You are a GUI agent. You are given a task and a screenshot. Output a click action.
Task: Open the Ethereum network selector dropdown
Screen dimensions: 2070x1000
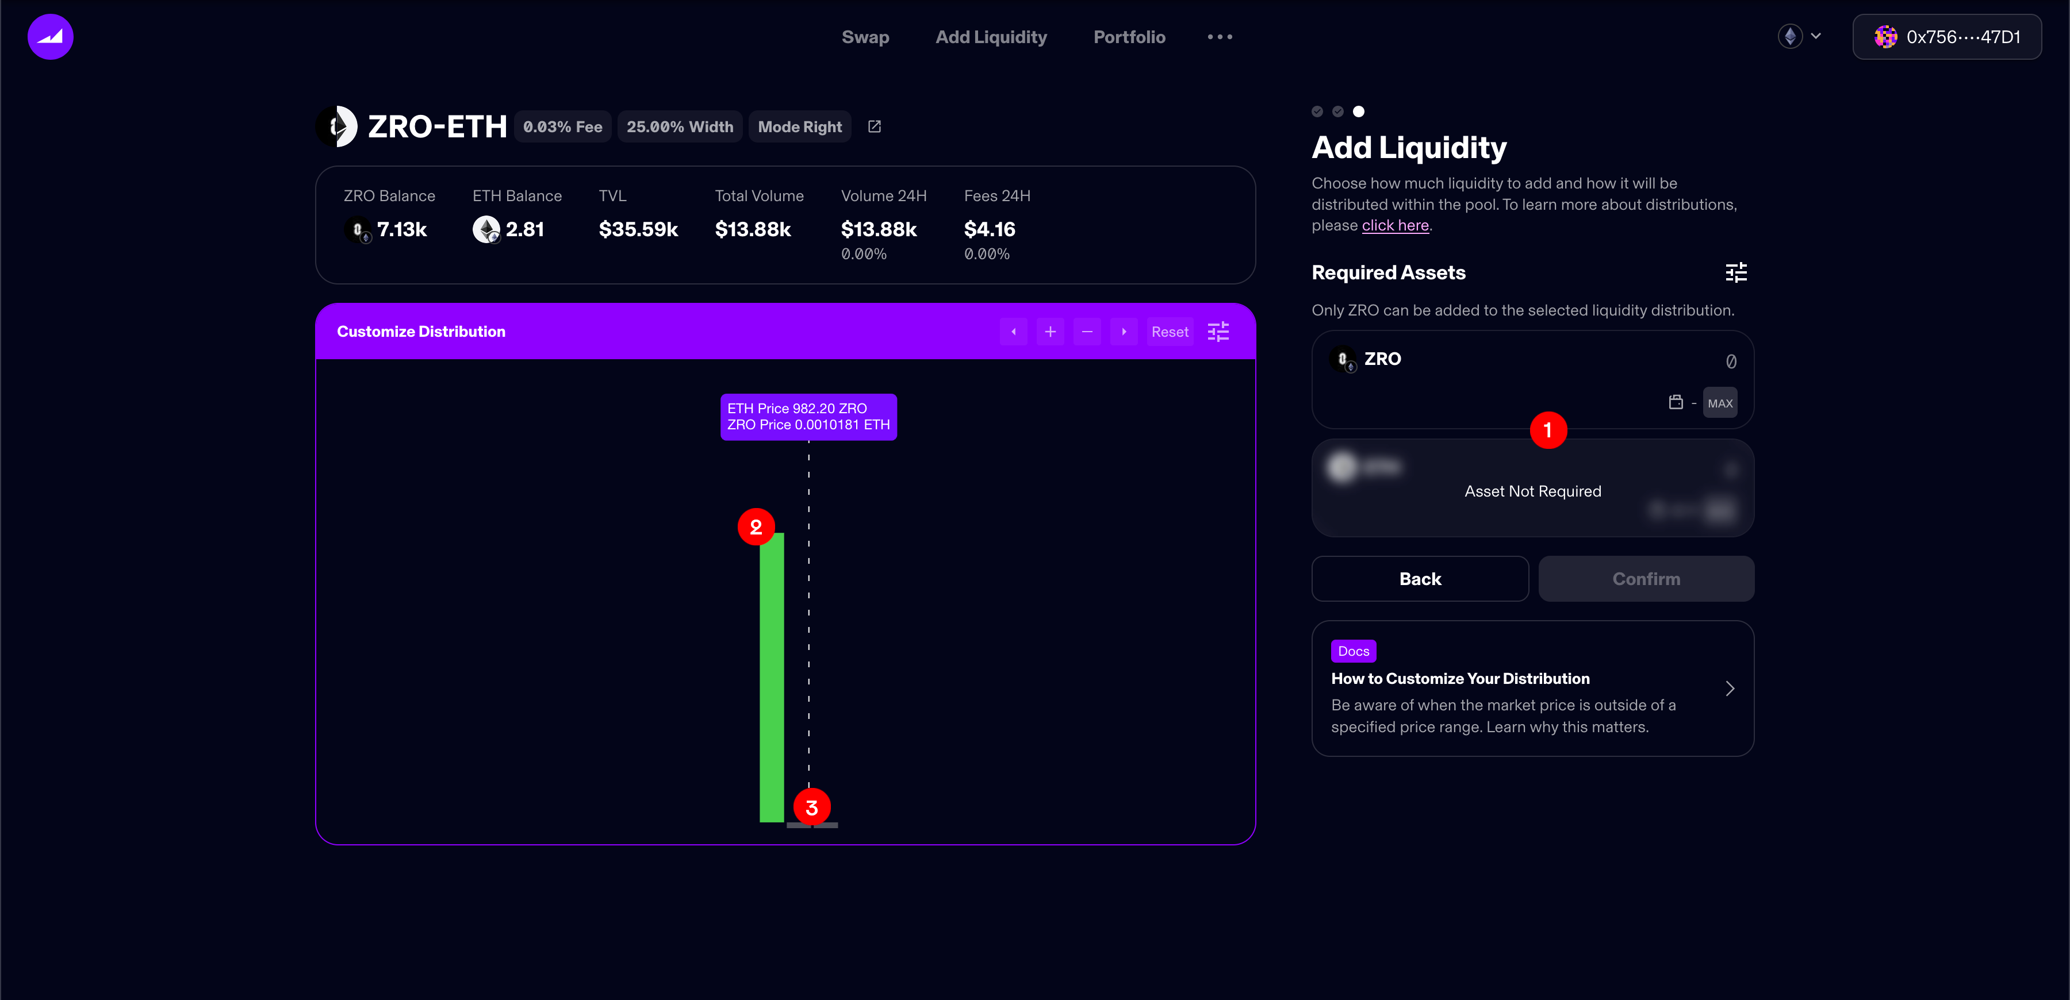(1799, 37)
